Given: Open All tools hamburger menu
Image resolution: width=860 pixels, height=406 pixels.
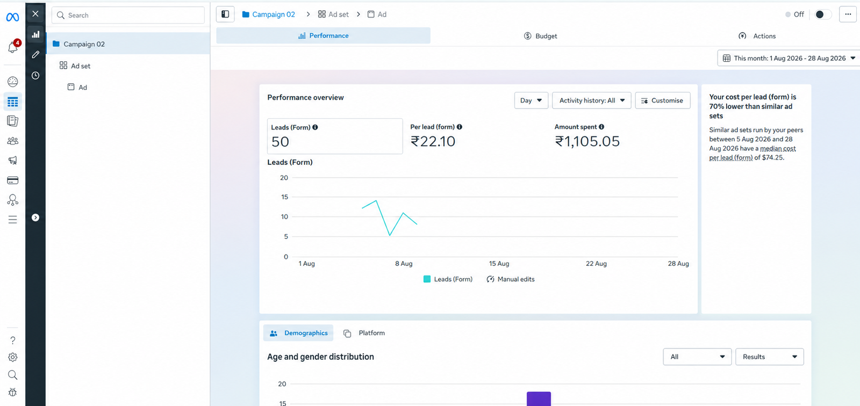Looking at the screenshot, I should 13,220.
